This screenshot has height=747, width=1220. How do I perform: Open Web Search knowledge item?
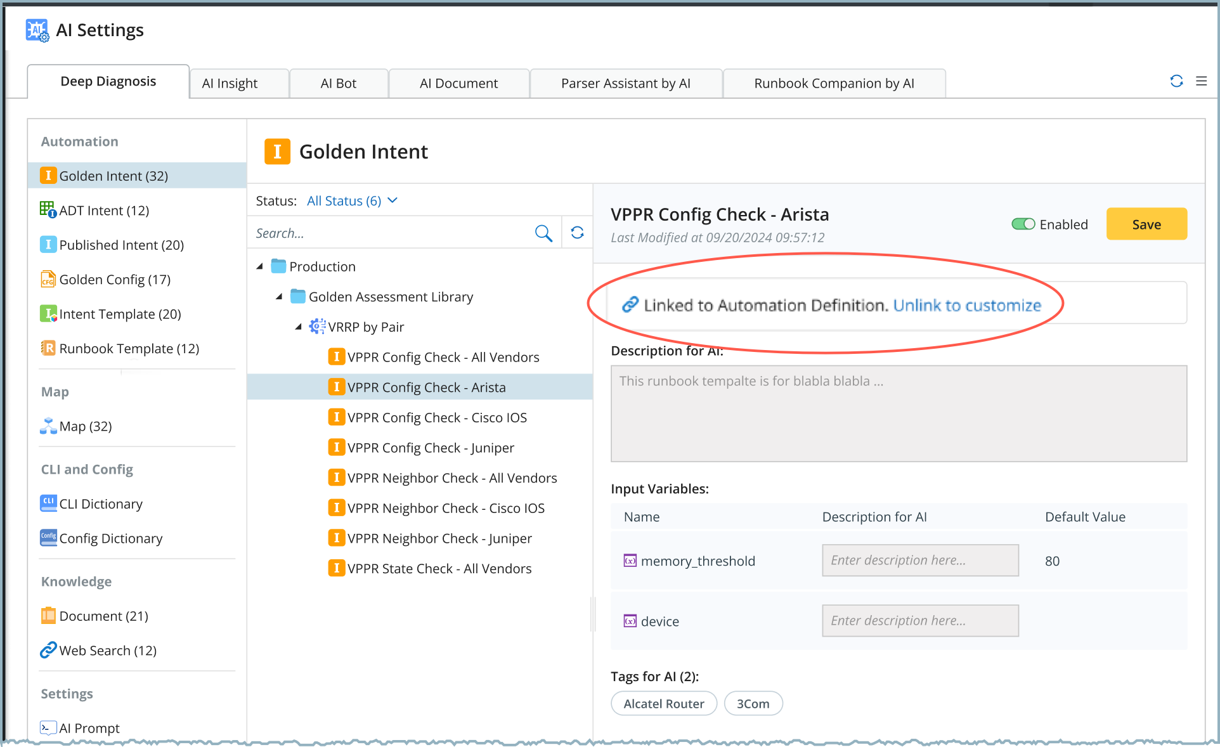(107, 651)
